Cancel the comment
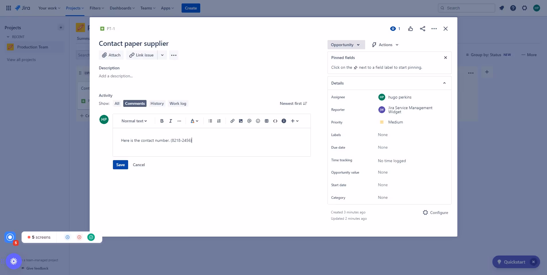 pos(139,165)
